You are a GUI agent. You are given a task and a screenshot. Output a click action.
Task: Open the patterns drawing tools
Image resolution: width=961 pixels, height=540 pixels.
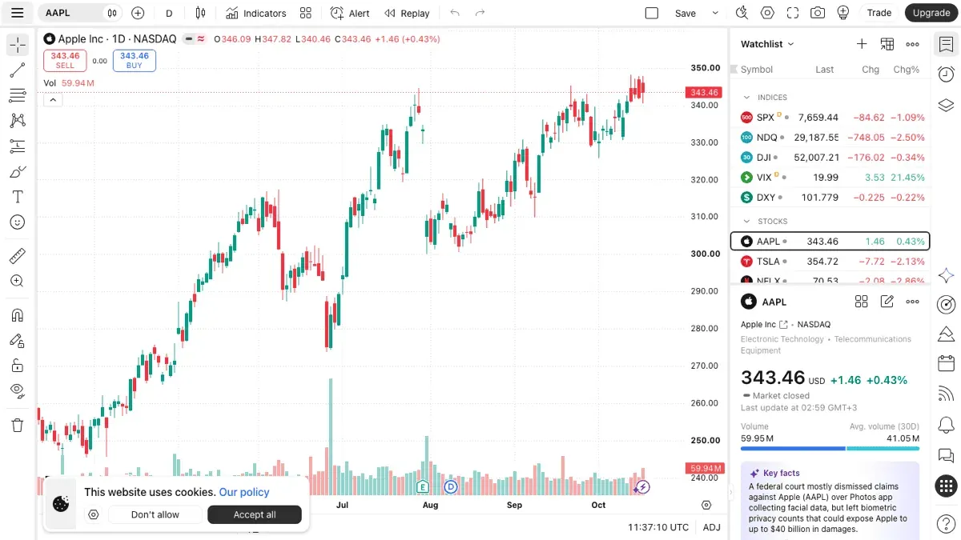(x=17, y=121)
